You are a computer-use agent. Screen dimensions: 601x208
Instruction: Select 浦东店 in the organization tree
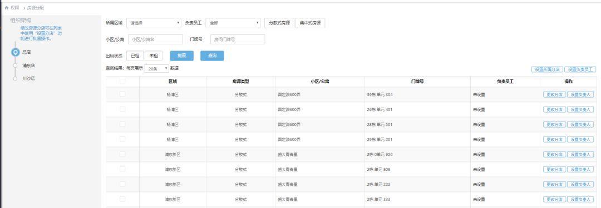point(29,65)
